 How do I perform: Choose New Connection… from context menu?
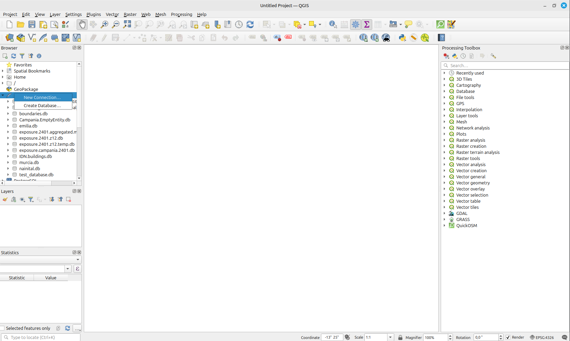43,97
